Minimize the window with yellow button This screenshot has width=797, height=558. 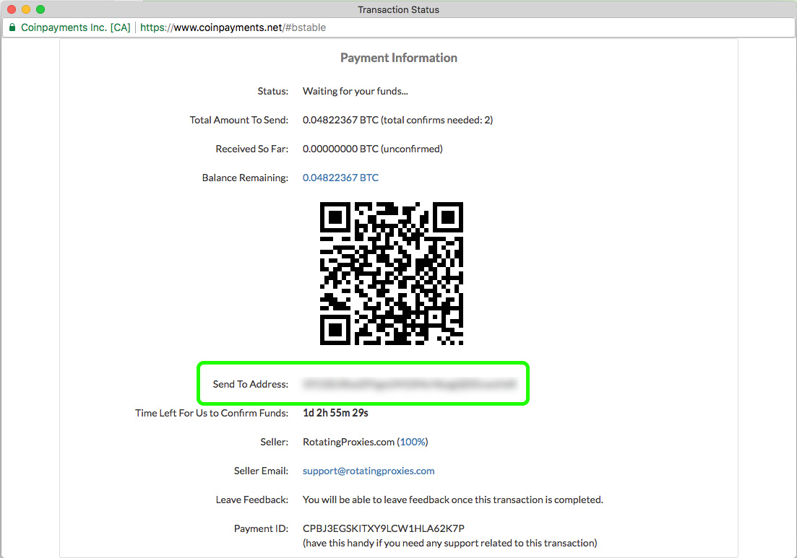coord(26,9)
